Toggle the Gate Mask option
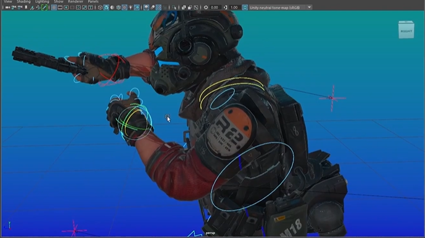This screenshot has height=238, width=425. [x=72, y=7]
